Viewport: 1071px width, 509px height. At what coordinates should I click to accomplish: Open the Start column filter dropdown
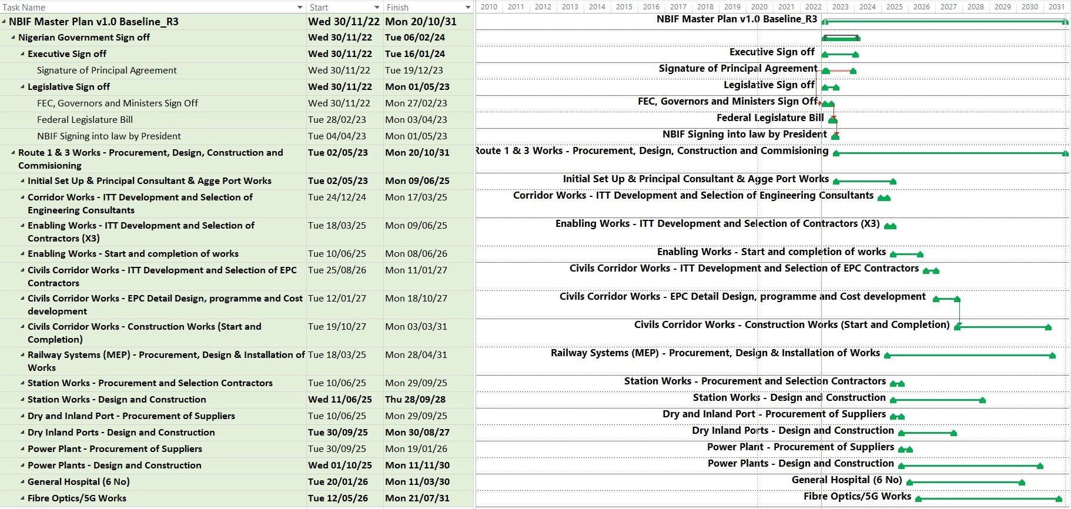coord(377,8)
